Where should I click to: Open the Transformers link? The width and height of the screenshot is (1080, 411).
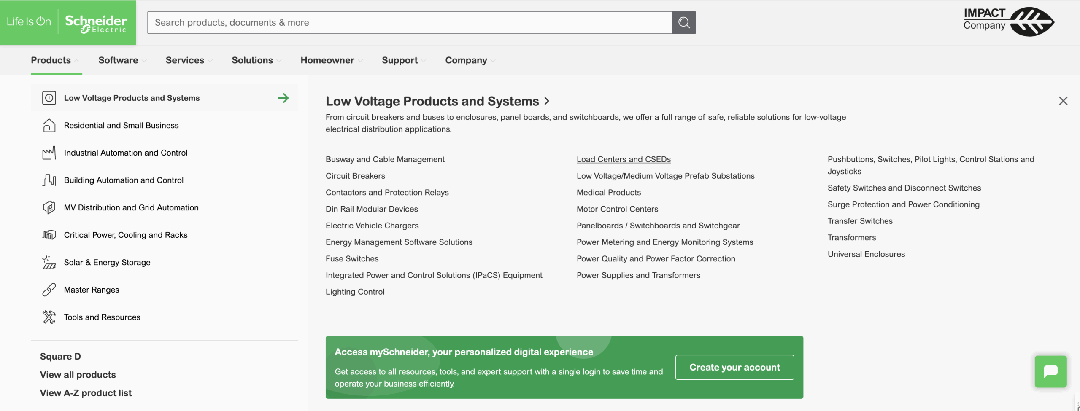pos(851,237)
